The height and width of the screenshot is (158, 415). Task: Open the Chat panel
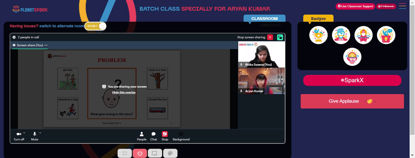[154, 136]
